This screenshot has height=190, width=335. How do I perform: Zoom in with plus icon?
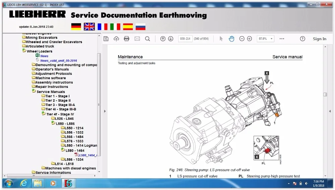click(249, 38)
